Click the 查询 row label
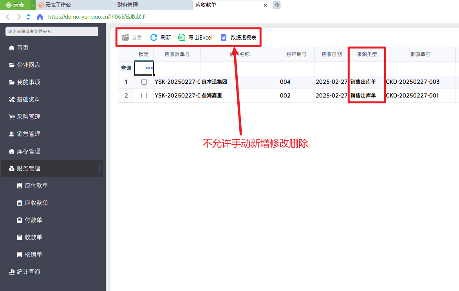The image size is (459, 291). (x=126, y=68)
